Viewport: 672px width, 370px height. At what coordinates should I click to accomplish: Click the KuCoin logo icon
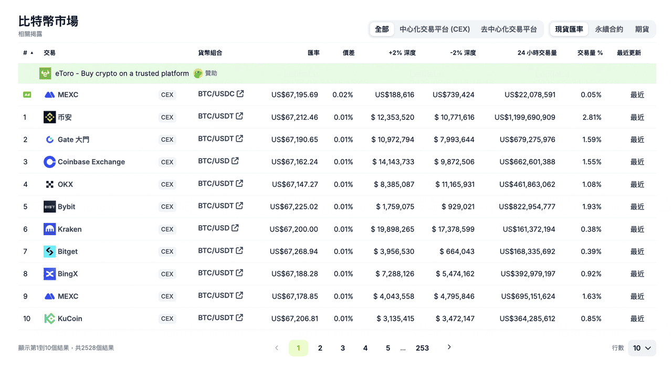click(x=49, y=319)
